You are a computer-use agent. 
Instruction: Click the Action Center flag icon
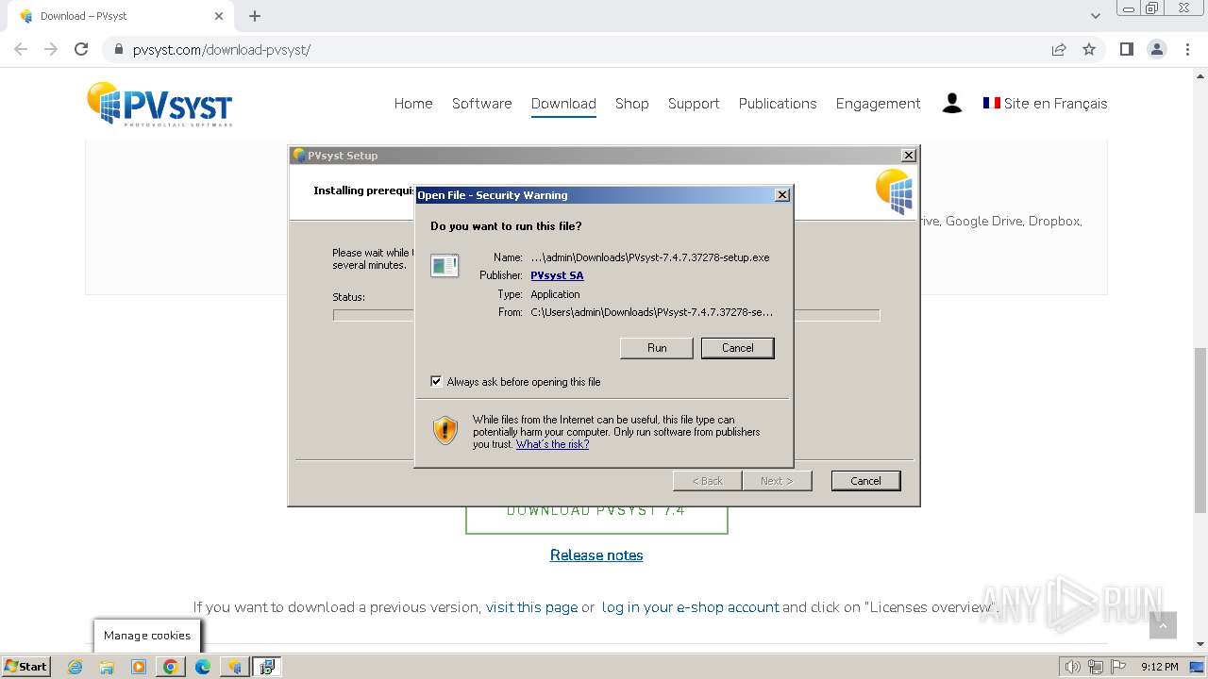coord(1117,667)
